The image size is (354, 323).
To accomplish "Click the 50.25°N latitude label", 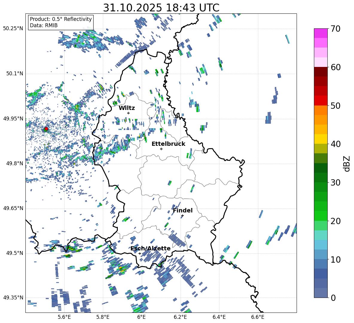I will point(13,29).
